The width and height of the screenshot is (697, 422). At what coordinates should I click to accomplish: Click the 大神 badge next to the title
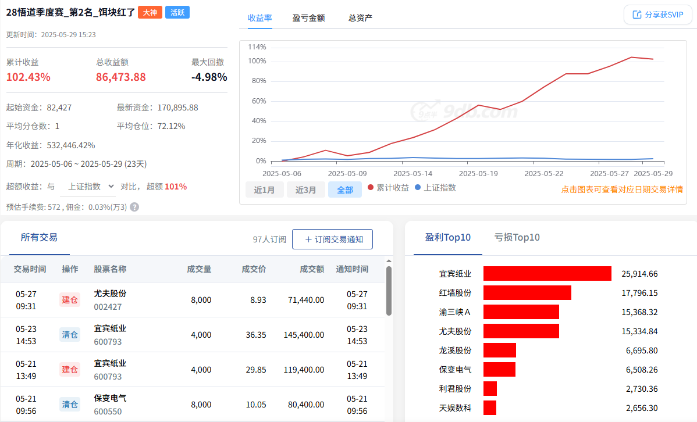(150, 12)
